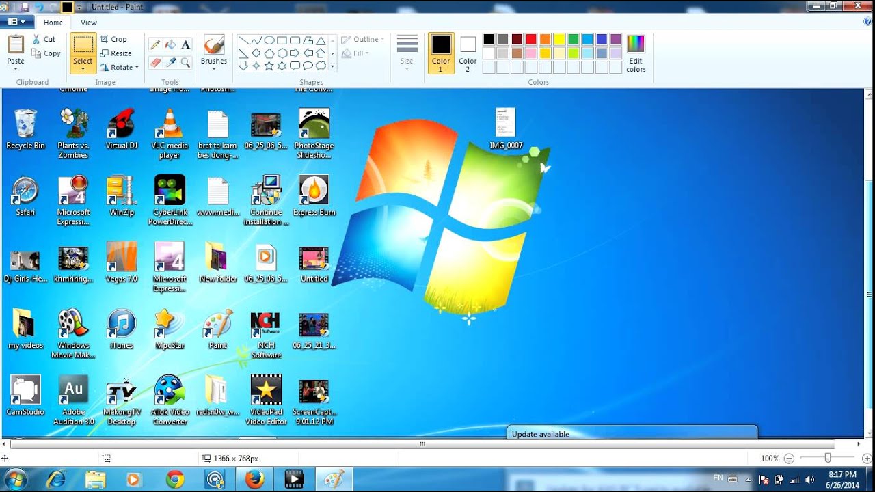Image resolution: width=875 pixels, height=492 pixels.
Task: Open Customize Quick Access Toolbar arrow
Action: click(80, 8)
